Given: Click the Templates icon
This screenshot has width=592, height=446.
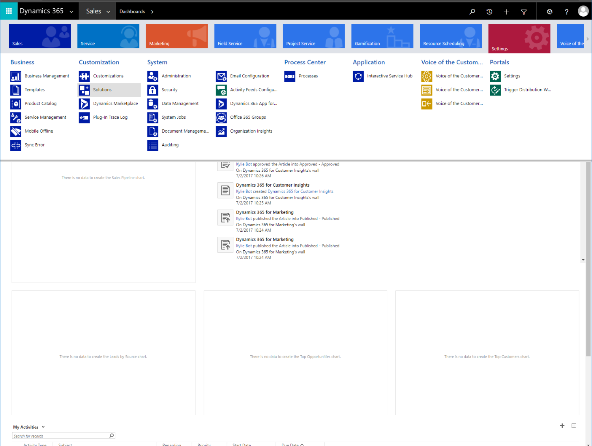Looking at the screenshot, I should [x=16, y=90].
